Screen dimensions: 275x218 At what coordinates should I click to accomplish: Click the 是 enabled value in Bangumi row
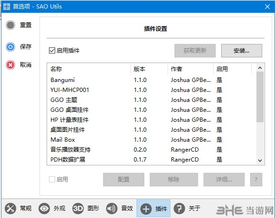(x=219, y=80)
